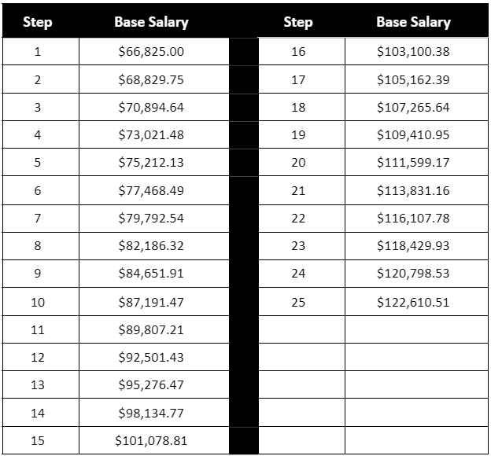Click the left Base Salary header

(x=151, y=22)
